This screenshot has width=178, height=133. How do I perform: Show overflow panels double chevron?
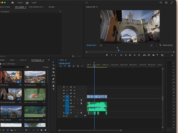tap(49, 60)
